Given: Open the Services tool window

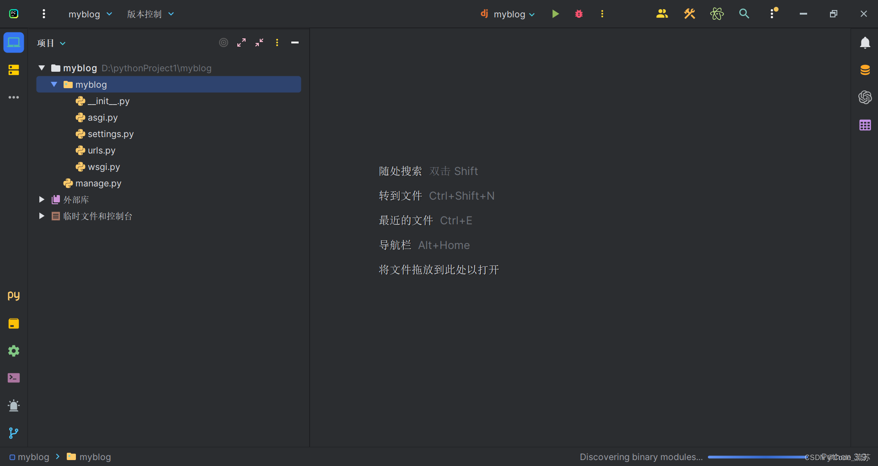Looking at the screenshot, I should coord(14,351).
